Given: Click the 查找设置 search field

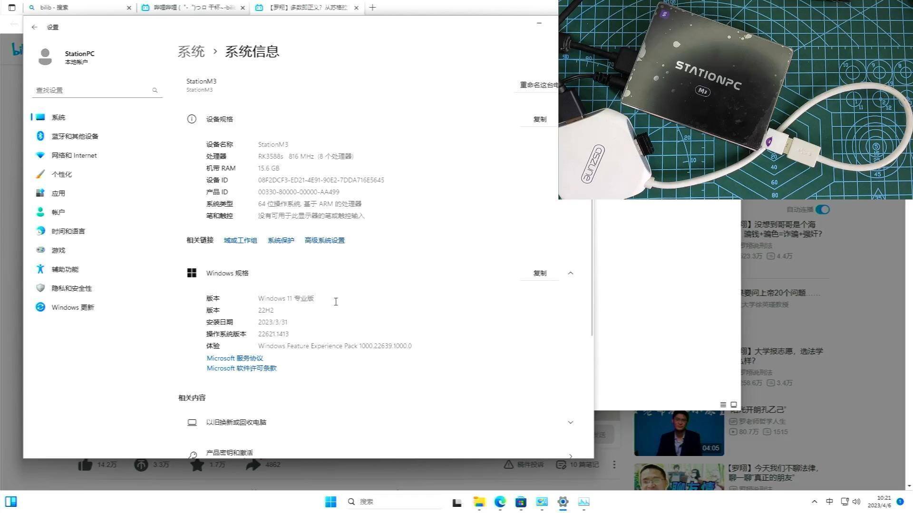Looking at the screenshot, I should point(97,90).
